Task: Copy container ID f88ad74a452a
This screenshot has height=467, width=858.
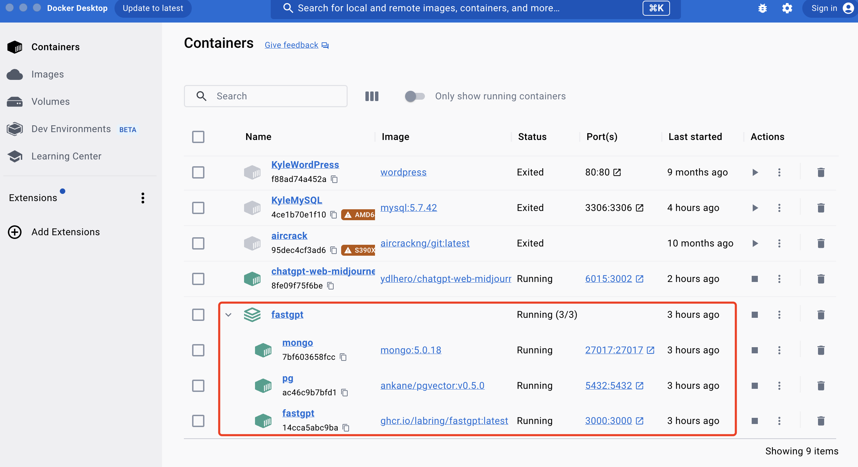Action: [x=335, y=179]
